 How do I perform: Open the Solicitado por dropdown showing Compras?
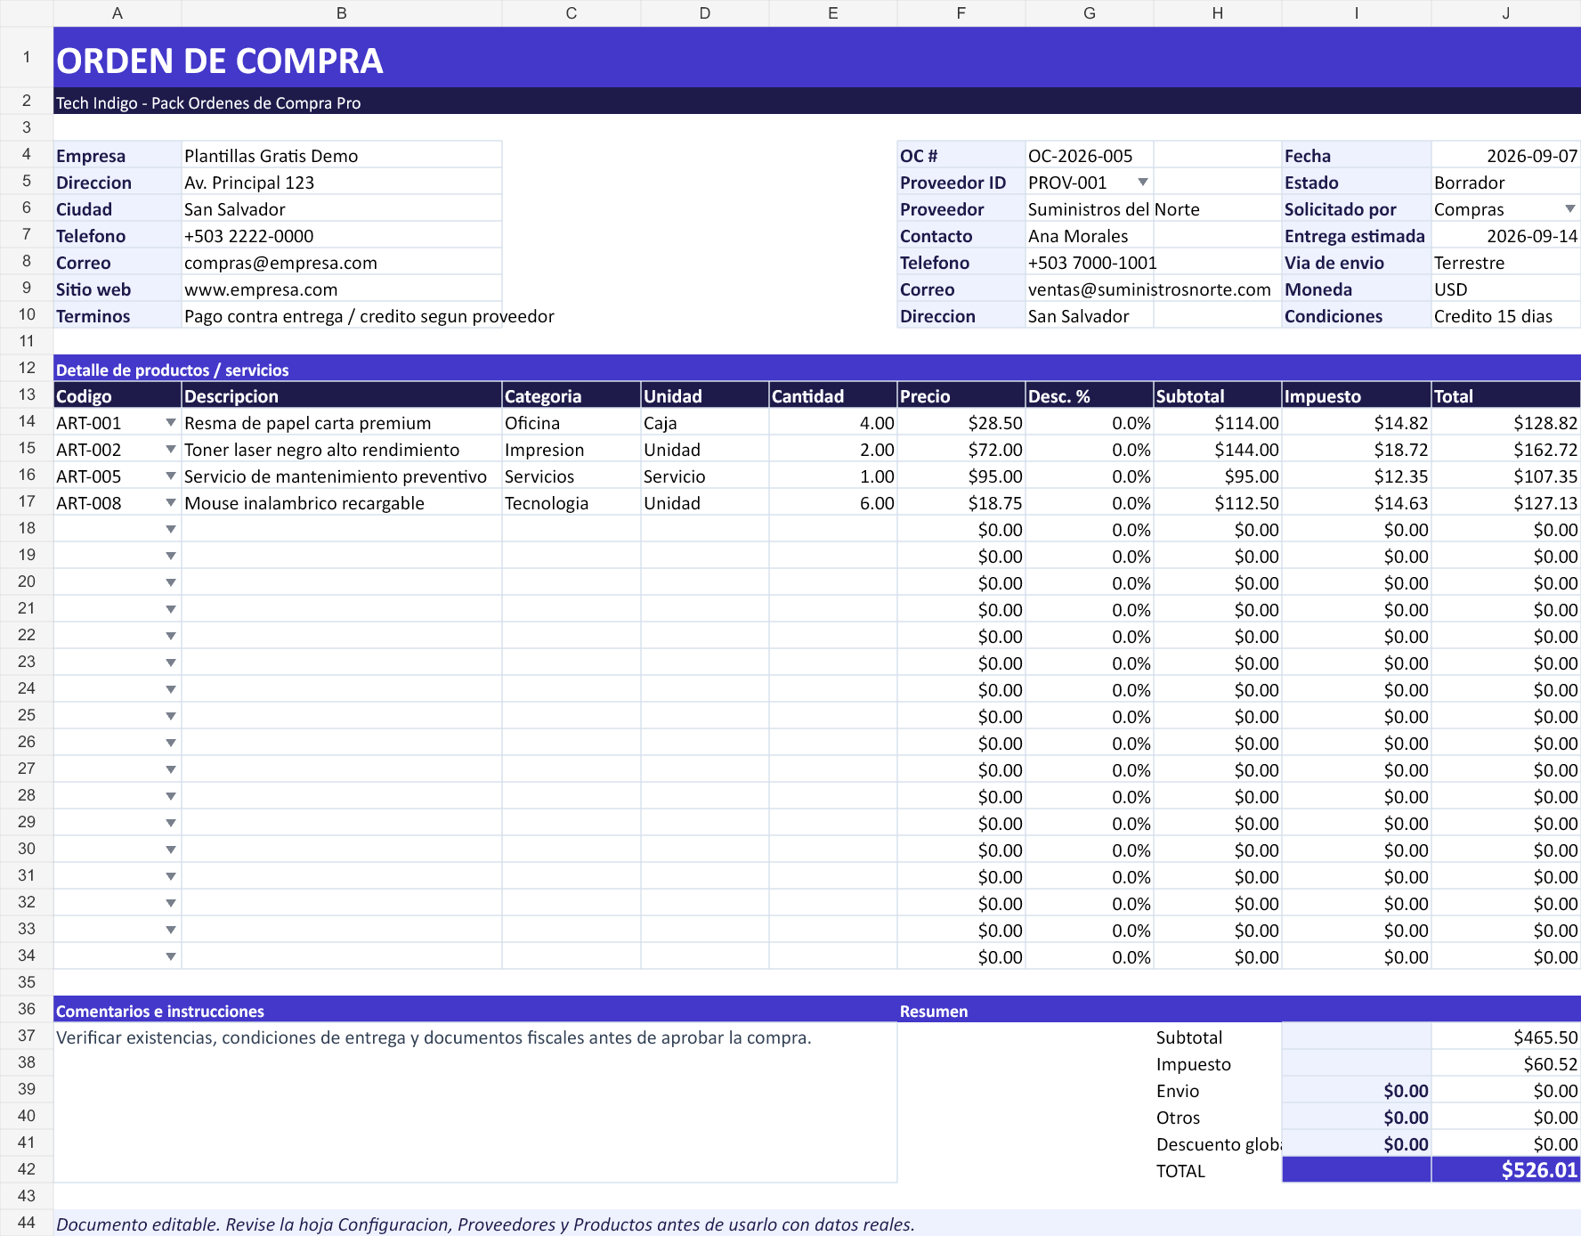click(1569, 208)
